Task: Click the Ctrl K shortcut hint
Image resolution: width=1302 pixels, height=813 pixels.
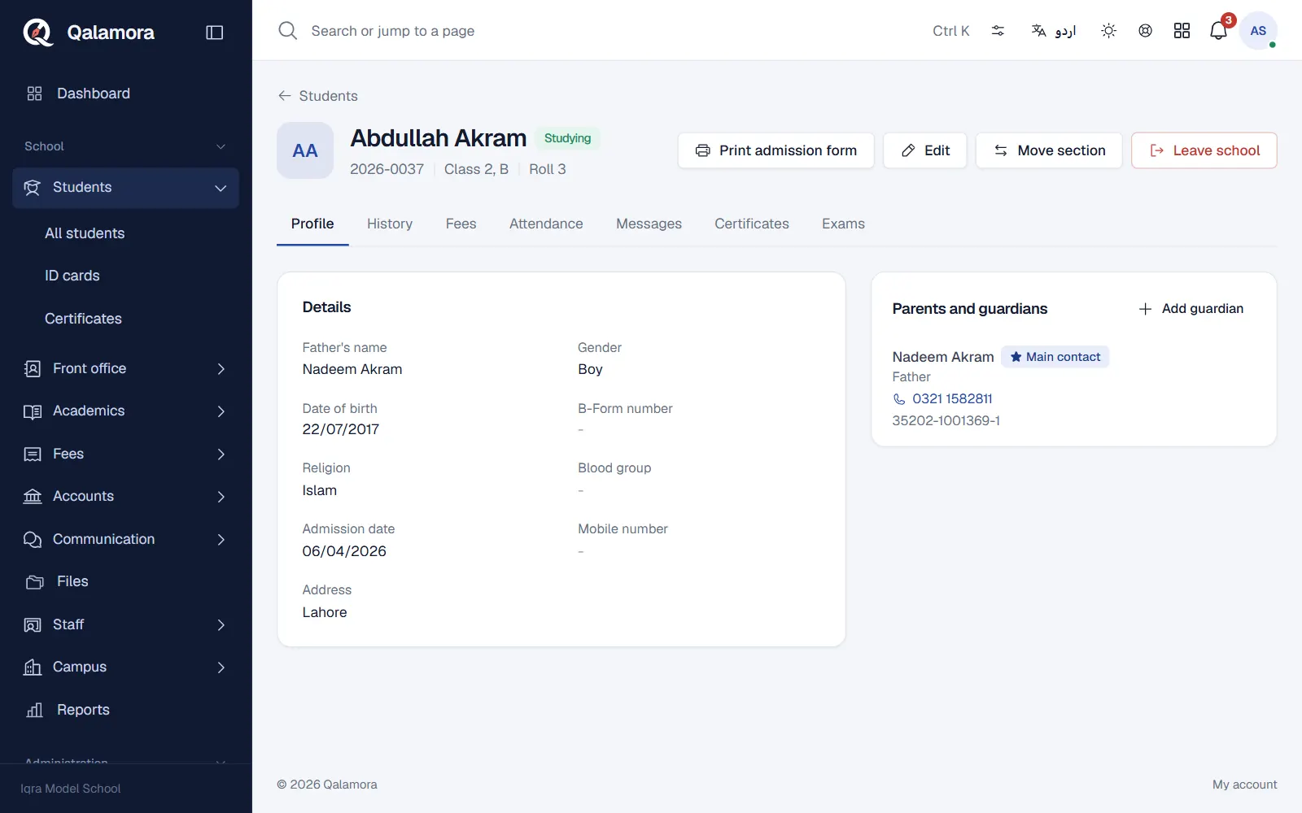Action: [951, 31]
